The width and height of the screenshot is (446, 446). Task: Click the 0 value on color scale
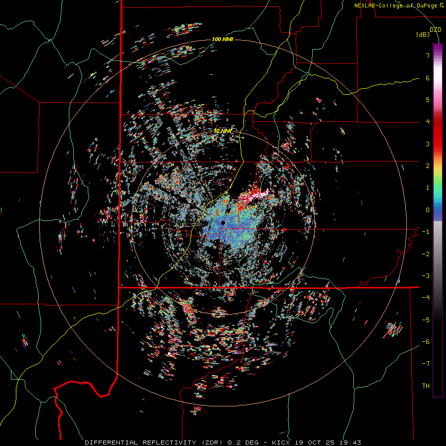pyautogui.click(x=428, y=210)
